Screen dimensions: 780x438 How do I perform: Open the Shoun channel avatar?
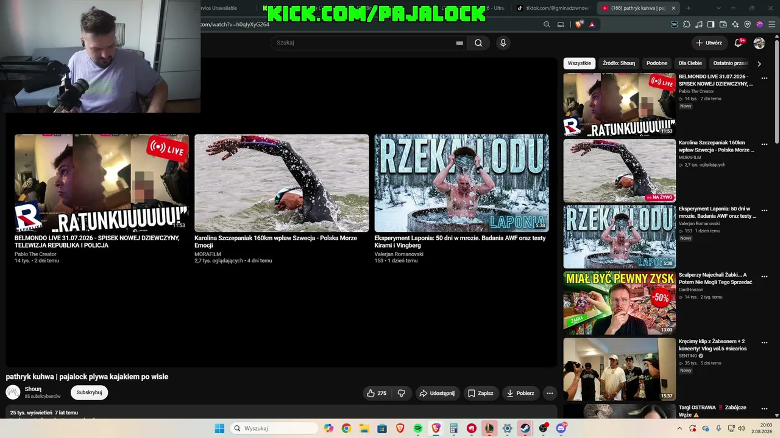point(13,392)
